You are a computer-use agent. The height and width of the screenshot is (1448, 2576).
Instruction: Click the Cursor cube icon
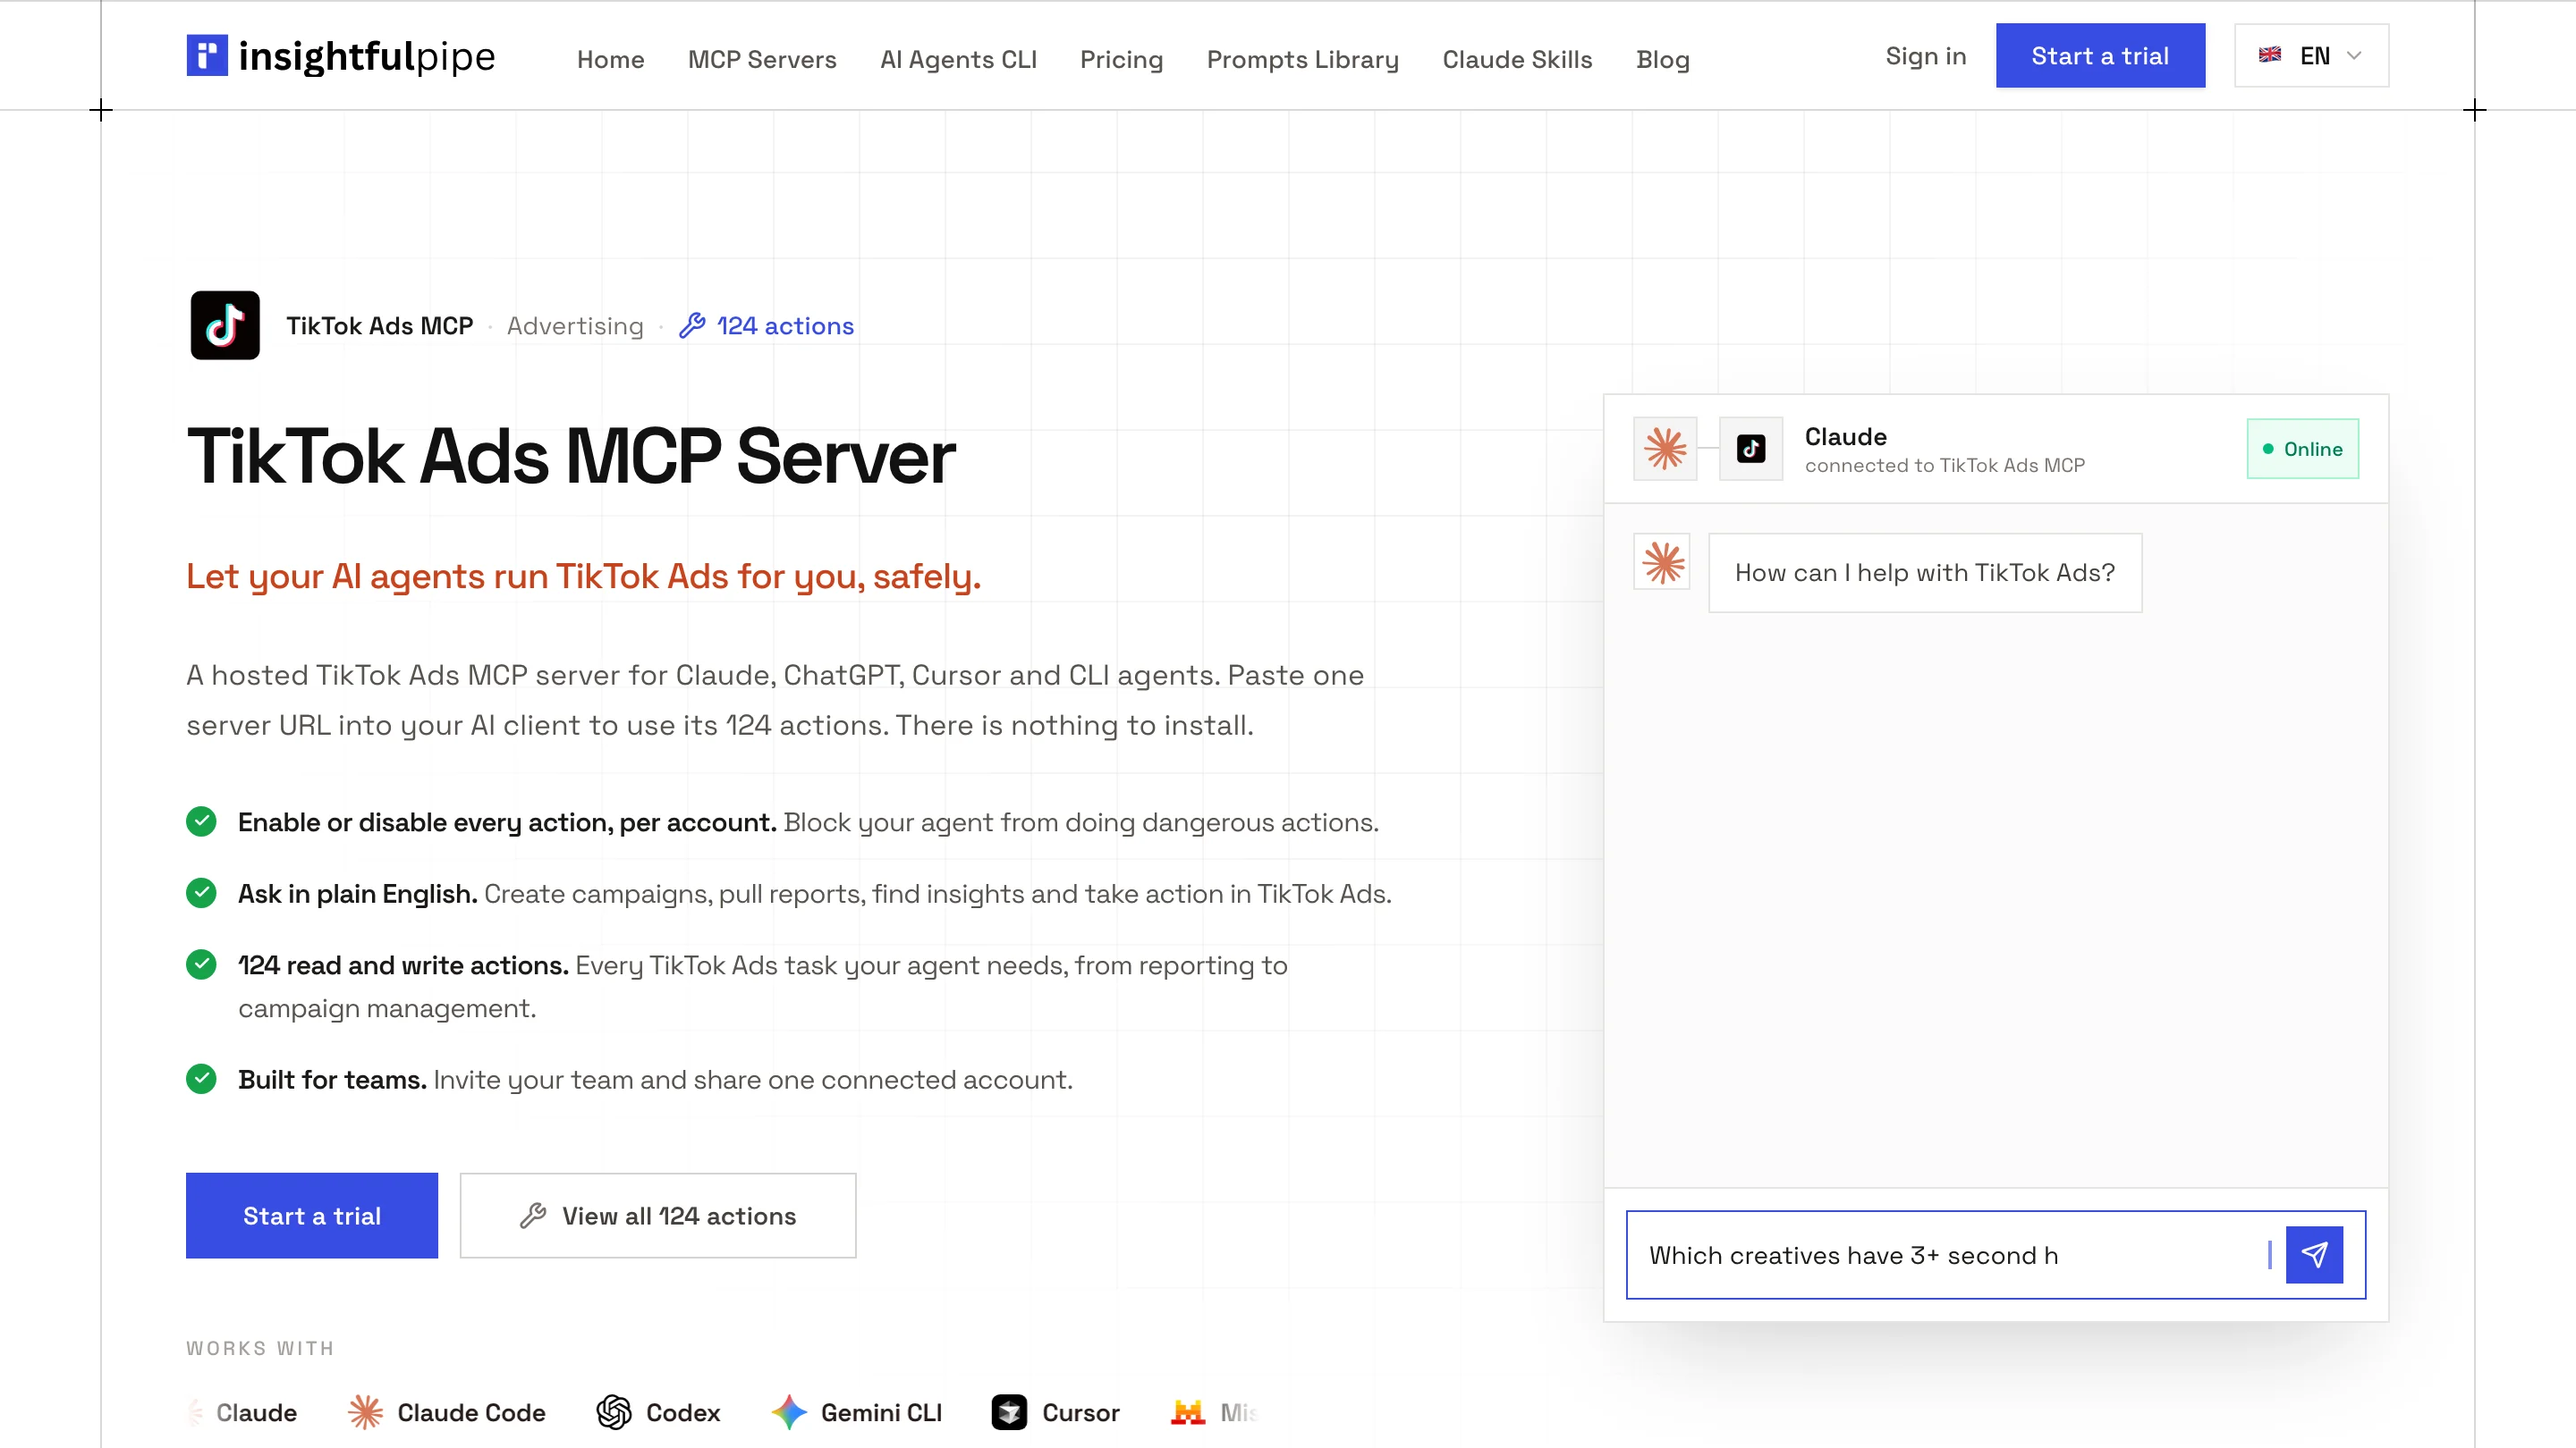point(1009,1412)
